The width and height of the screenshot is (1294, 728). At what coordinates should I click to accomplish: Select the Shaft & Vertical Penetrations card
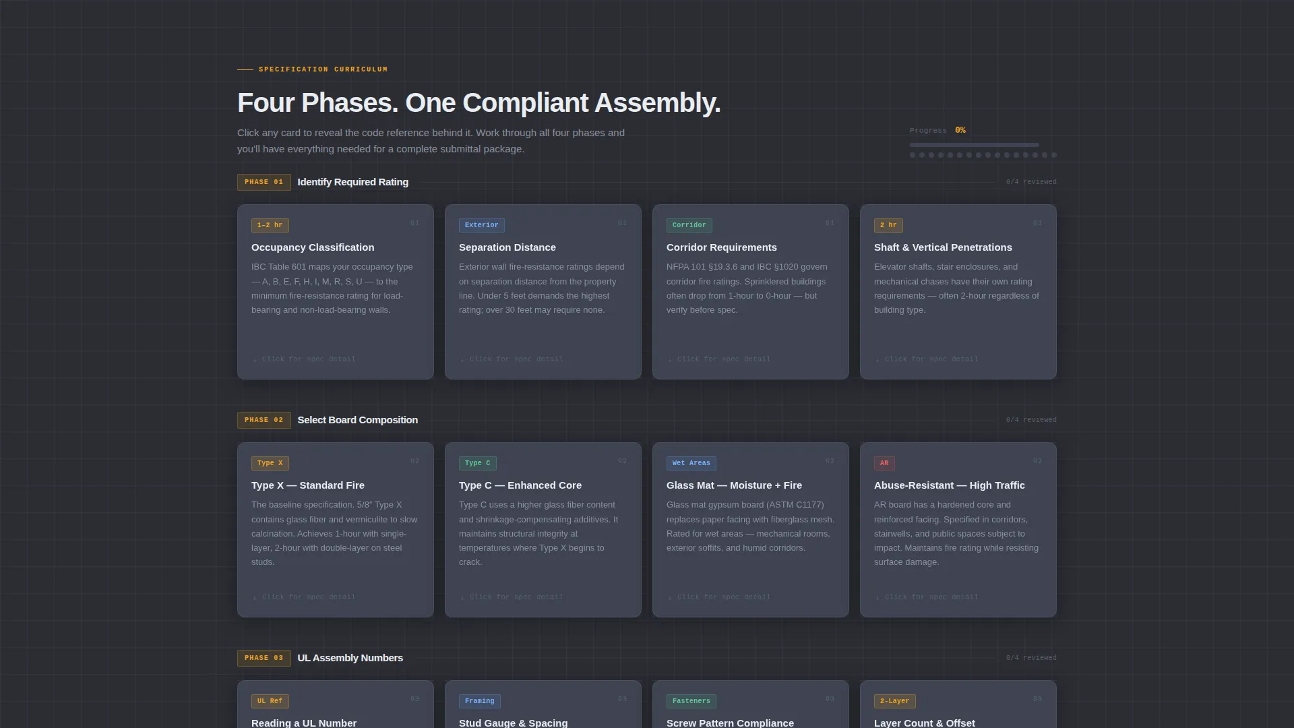(x=958, y=292)
